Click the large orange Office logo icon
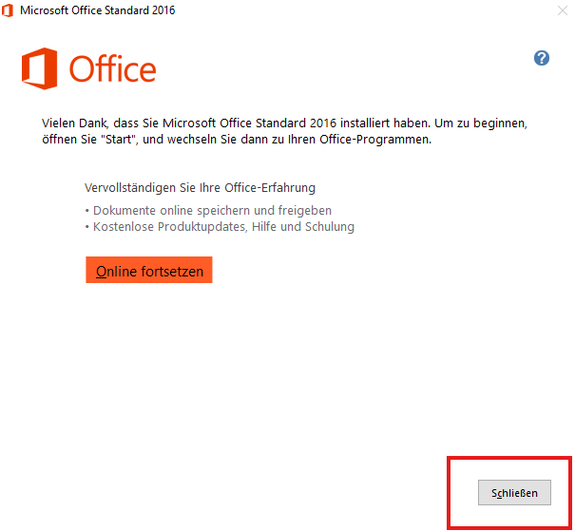Viewport: 575px width, 531px height. pos(40,68)
